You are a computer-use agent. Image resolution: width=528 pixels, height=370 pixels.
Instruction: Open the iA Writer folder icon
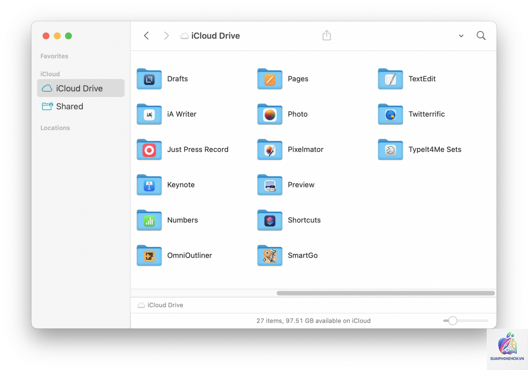point(149,114)
